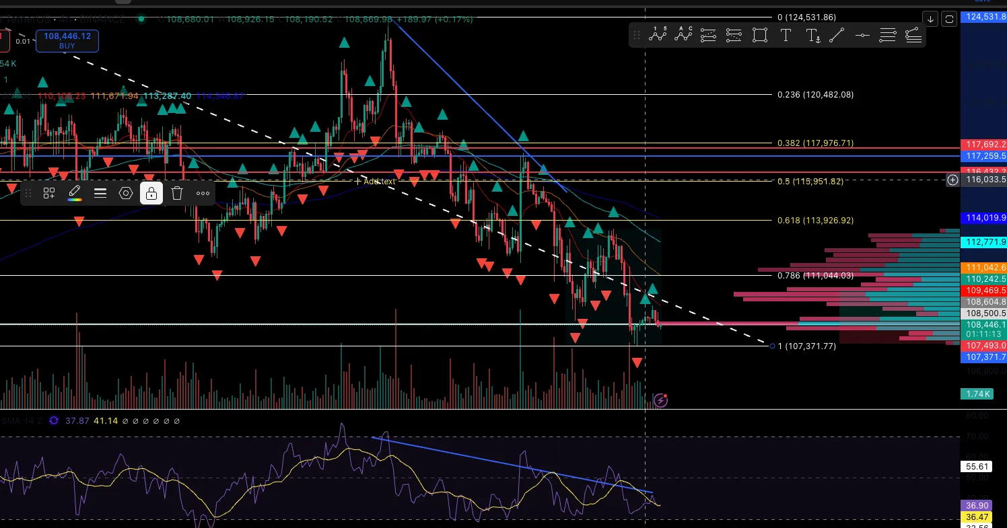Open the line color pencil picker
1007x528 pixels.
[75, 194]
